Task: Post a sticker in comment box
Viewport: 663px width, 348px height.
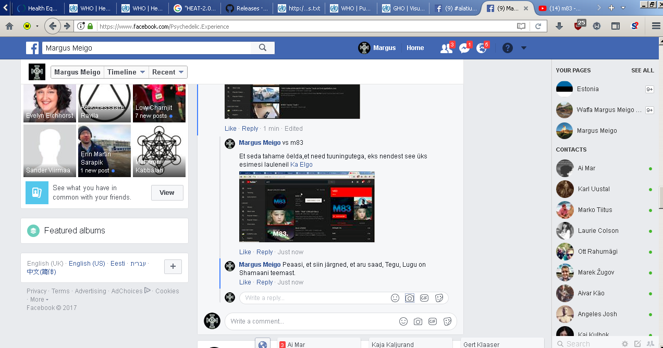Action: (447, 321)
